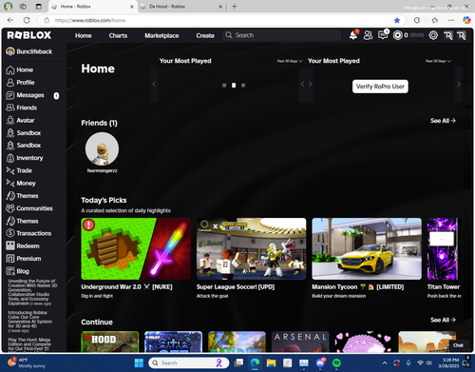Screen dimensions: 475x372
Task: Show hidden system tray icons chevron
Action: click(385, 362)
